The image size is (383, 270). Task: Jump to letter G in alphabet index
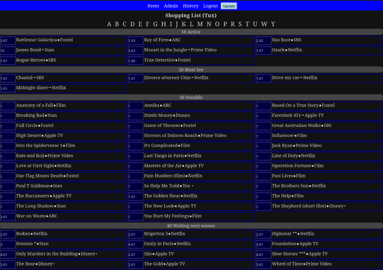click(155, 24)
